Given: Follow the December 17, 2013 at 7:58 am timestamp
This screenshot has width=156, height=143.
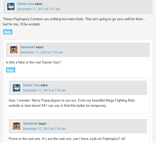Looking at the screenshot, I should [x=44, y=129].
